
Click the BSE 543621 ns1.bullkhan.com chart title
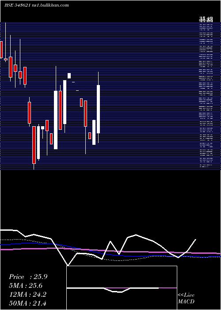click(37, 5)
